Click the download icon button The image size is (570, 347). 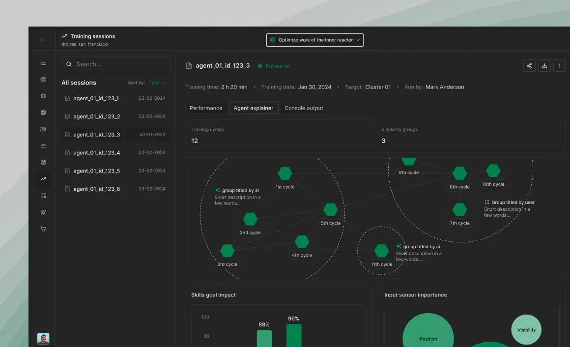point(544,66)
